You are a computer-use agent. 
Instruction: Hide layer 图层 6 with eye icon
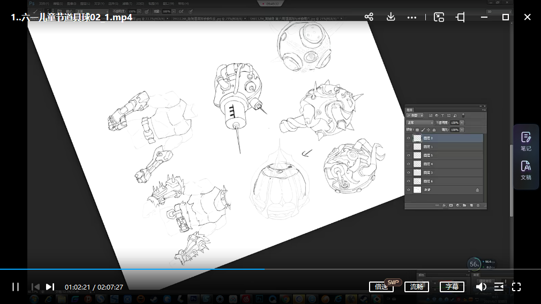tap(409, 181)
